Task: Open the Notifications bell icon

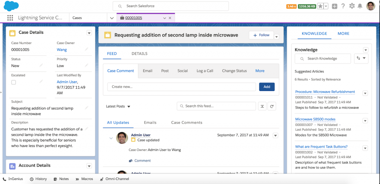Action: [360, 6]
